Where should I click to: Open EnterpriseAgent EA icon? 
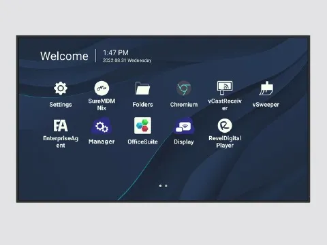coord(61,125)
